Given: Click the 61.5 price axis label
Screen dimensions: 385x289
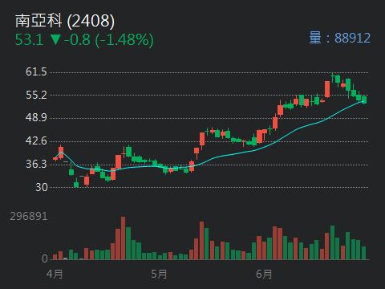Looking at the screenshot, I should coord(36,71).
